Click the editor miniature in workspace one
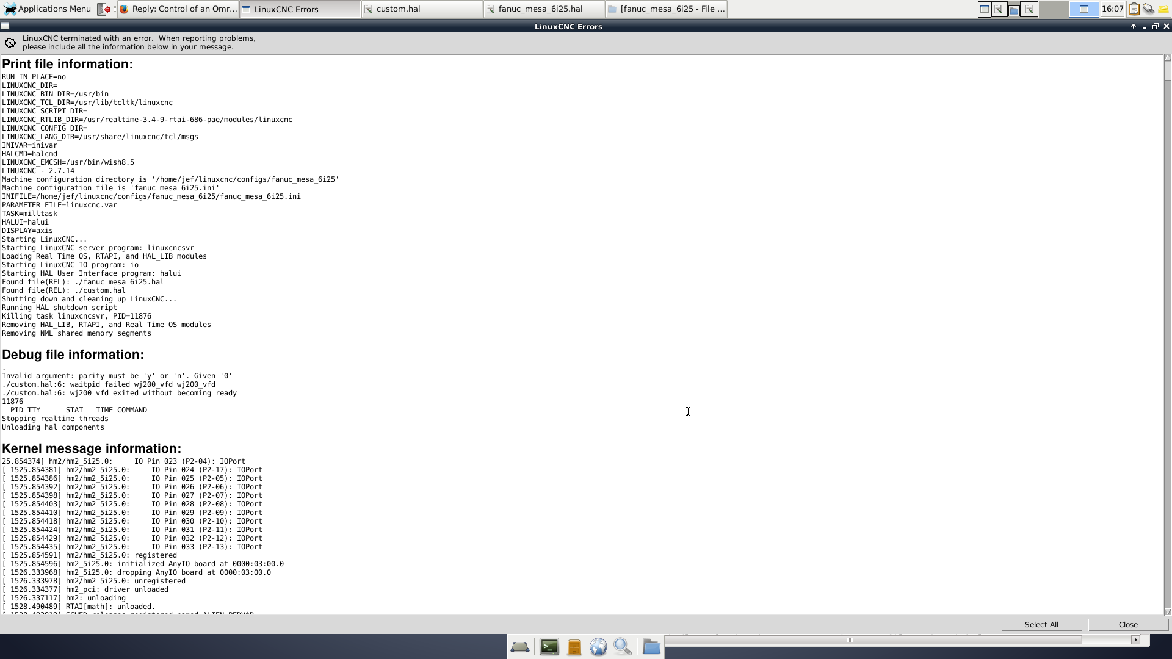Image resolution: width=1172 pixels, height=659 pixels. click(x=999, y=9)
